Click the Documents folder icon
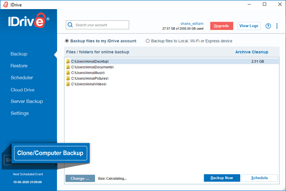The width and height of the screenshot is (286, 191). (68, 67)
